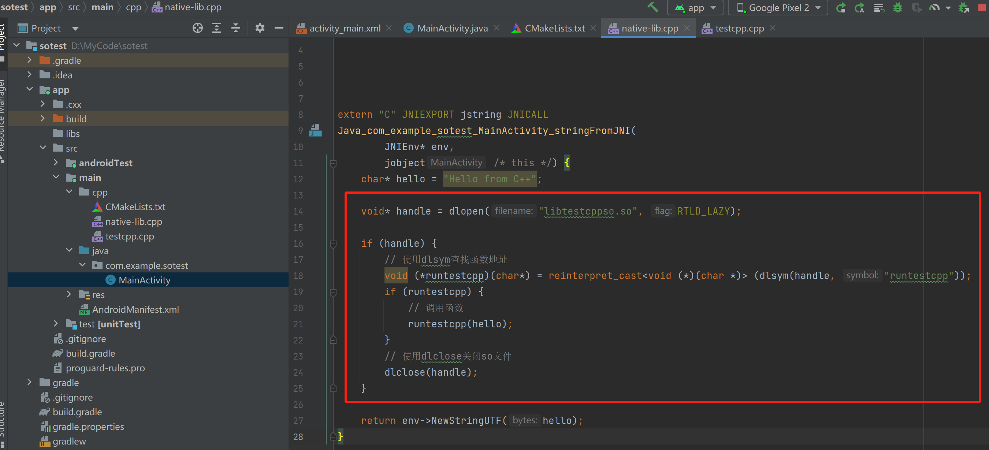
Task: Click the main breadcrumb in navigation bar
Action: tap(103, 7)
